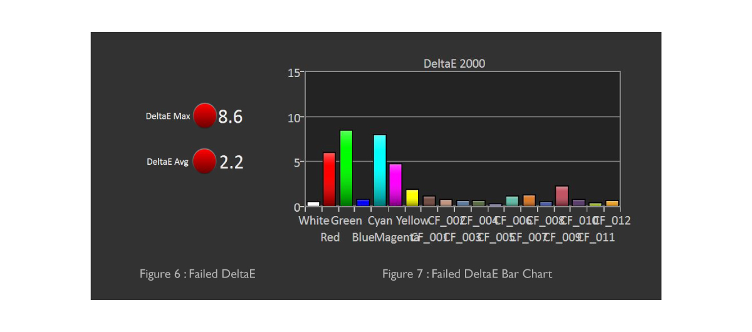Viewport: 752px width, 332px height.
Task: Click the DeltaE 2000 chart title
Action: pos(454,63)
